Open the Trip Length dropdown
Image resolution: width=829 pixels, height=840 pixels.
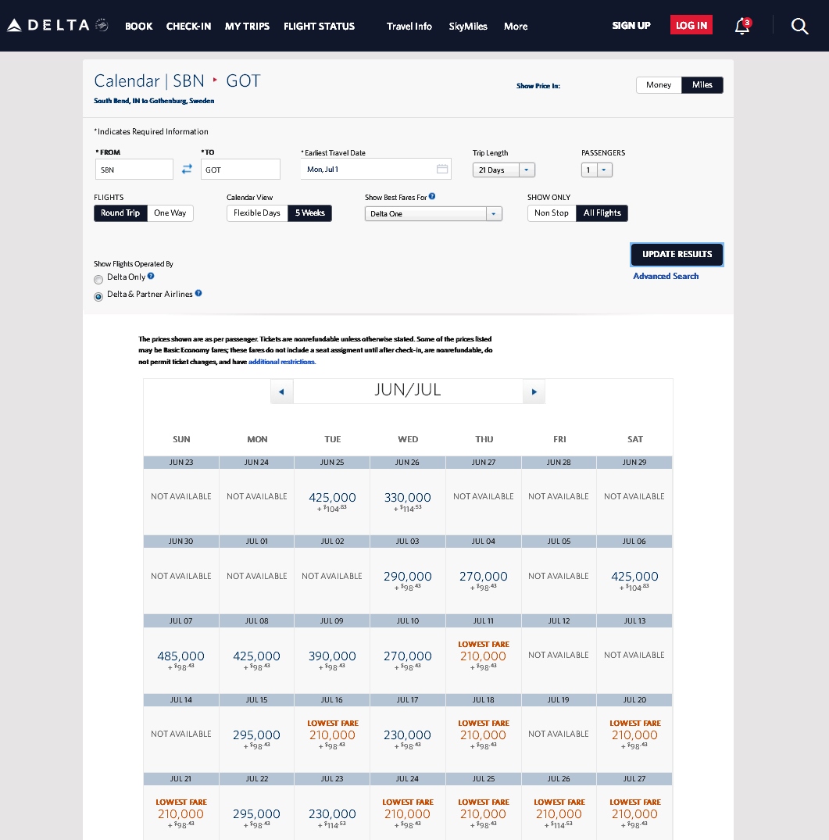(526, 170)
